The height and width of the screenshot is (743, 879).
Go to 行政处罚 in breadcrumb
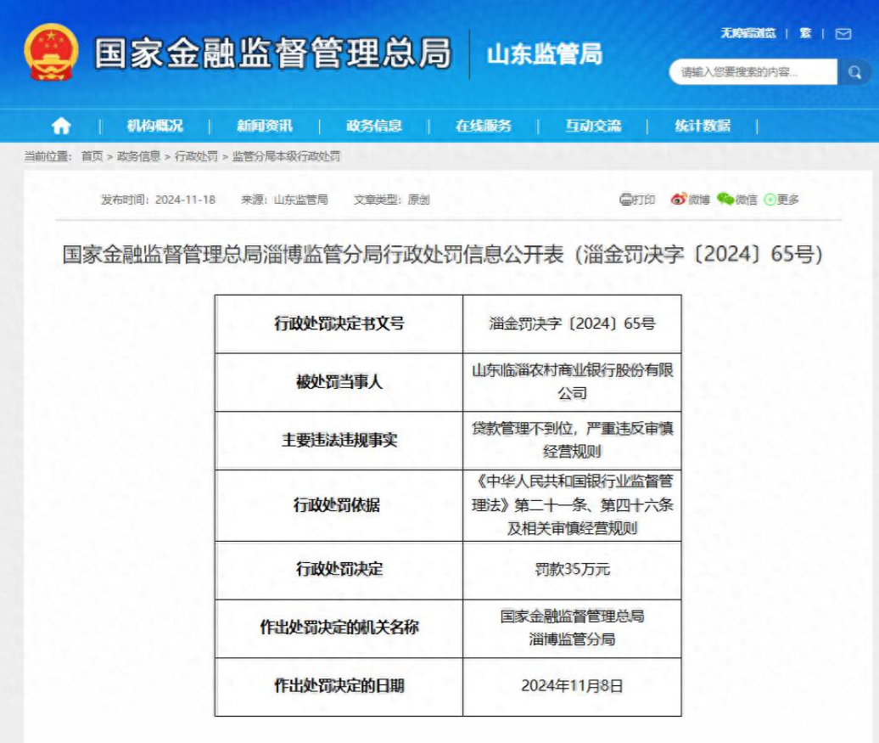click(x=196, y=156)
